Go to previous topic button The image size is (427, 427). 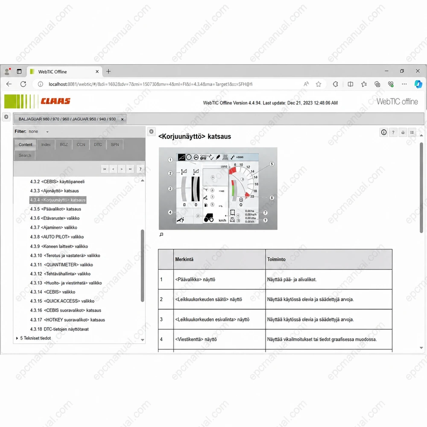(113, 169)
